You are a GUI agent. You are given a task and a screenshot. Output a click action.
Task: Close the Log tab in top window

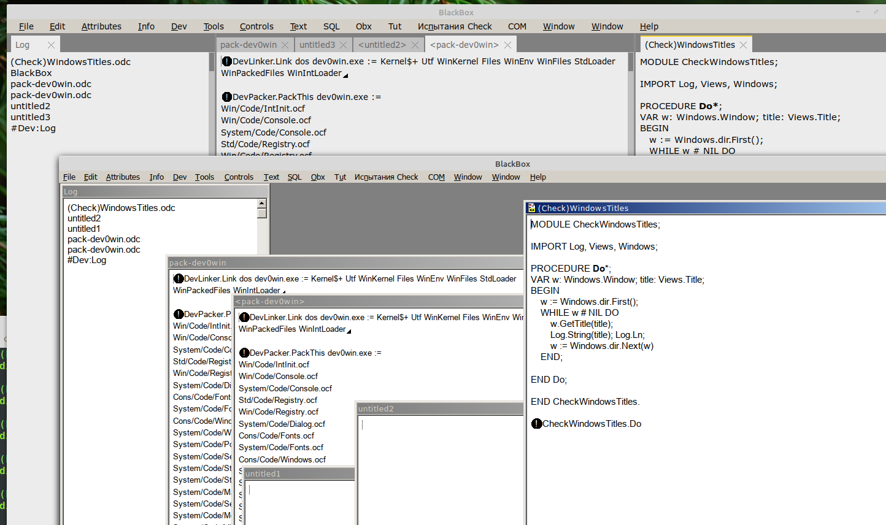click(x=51, y=45)
